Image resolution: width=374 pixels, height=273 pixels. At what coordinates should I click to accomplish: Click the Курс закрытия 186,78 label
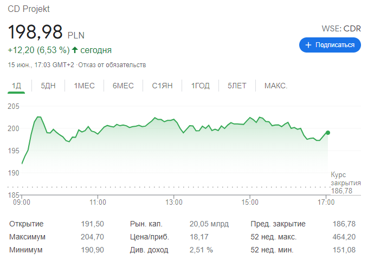coord(346,183)
